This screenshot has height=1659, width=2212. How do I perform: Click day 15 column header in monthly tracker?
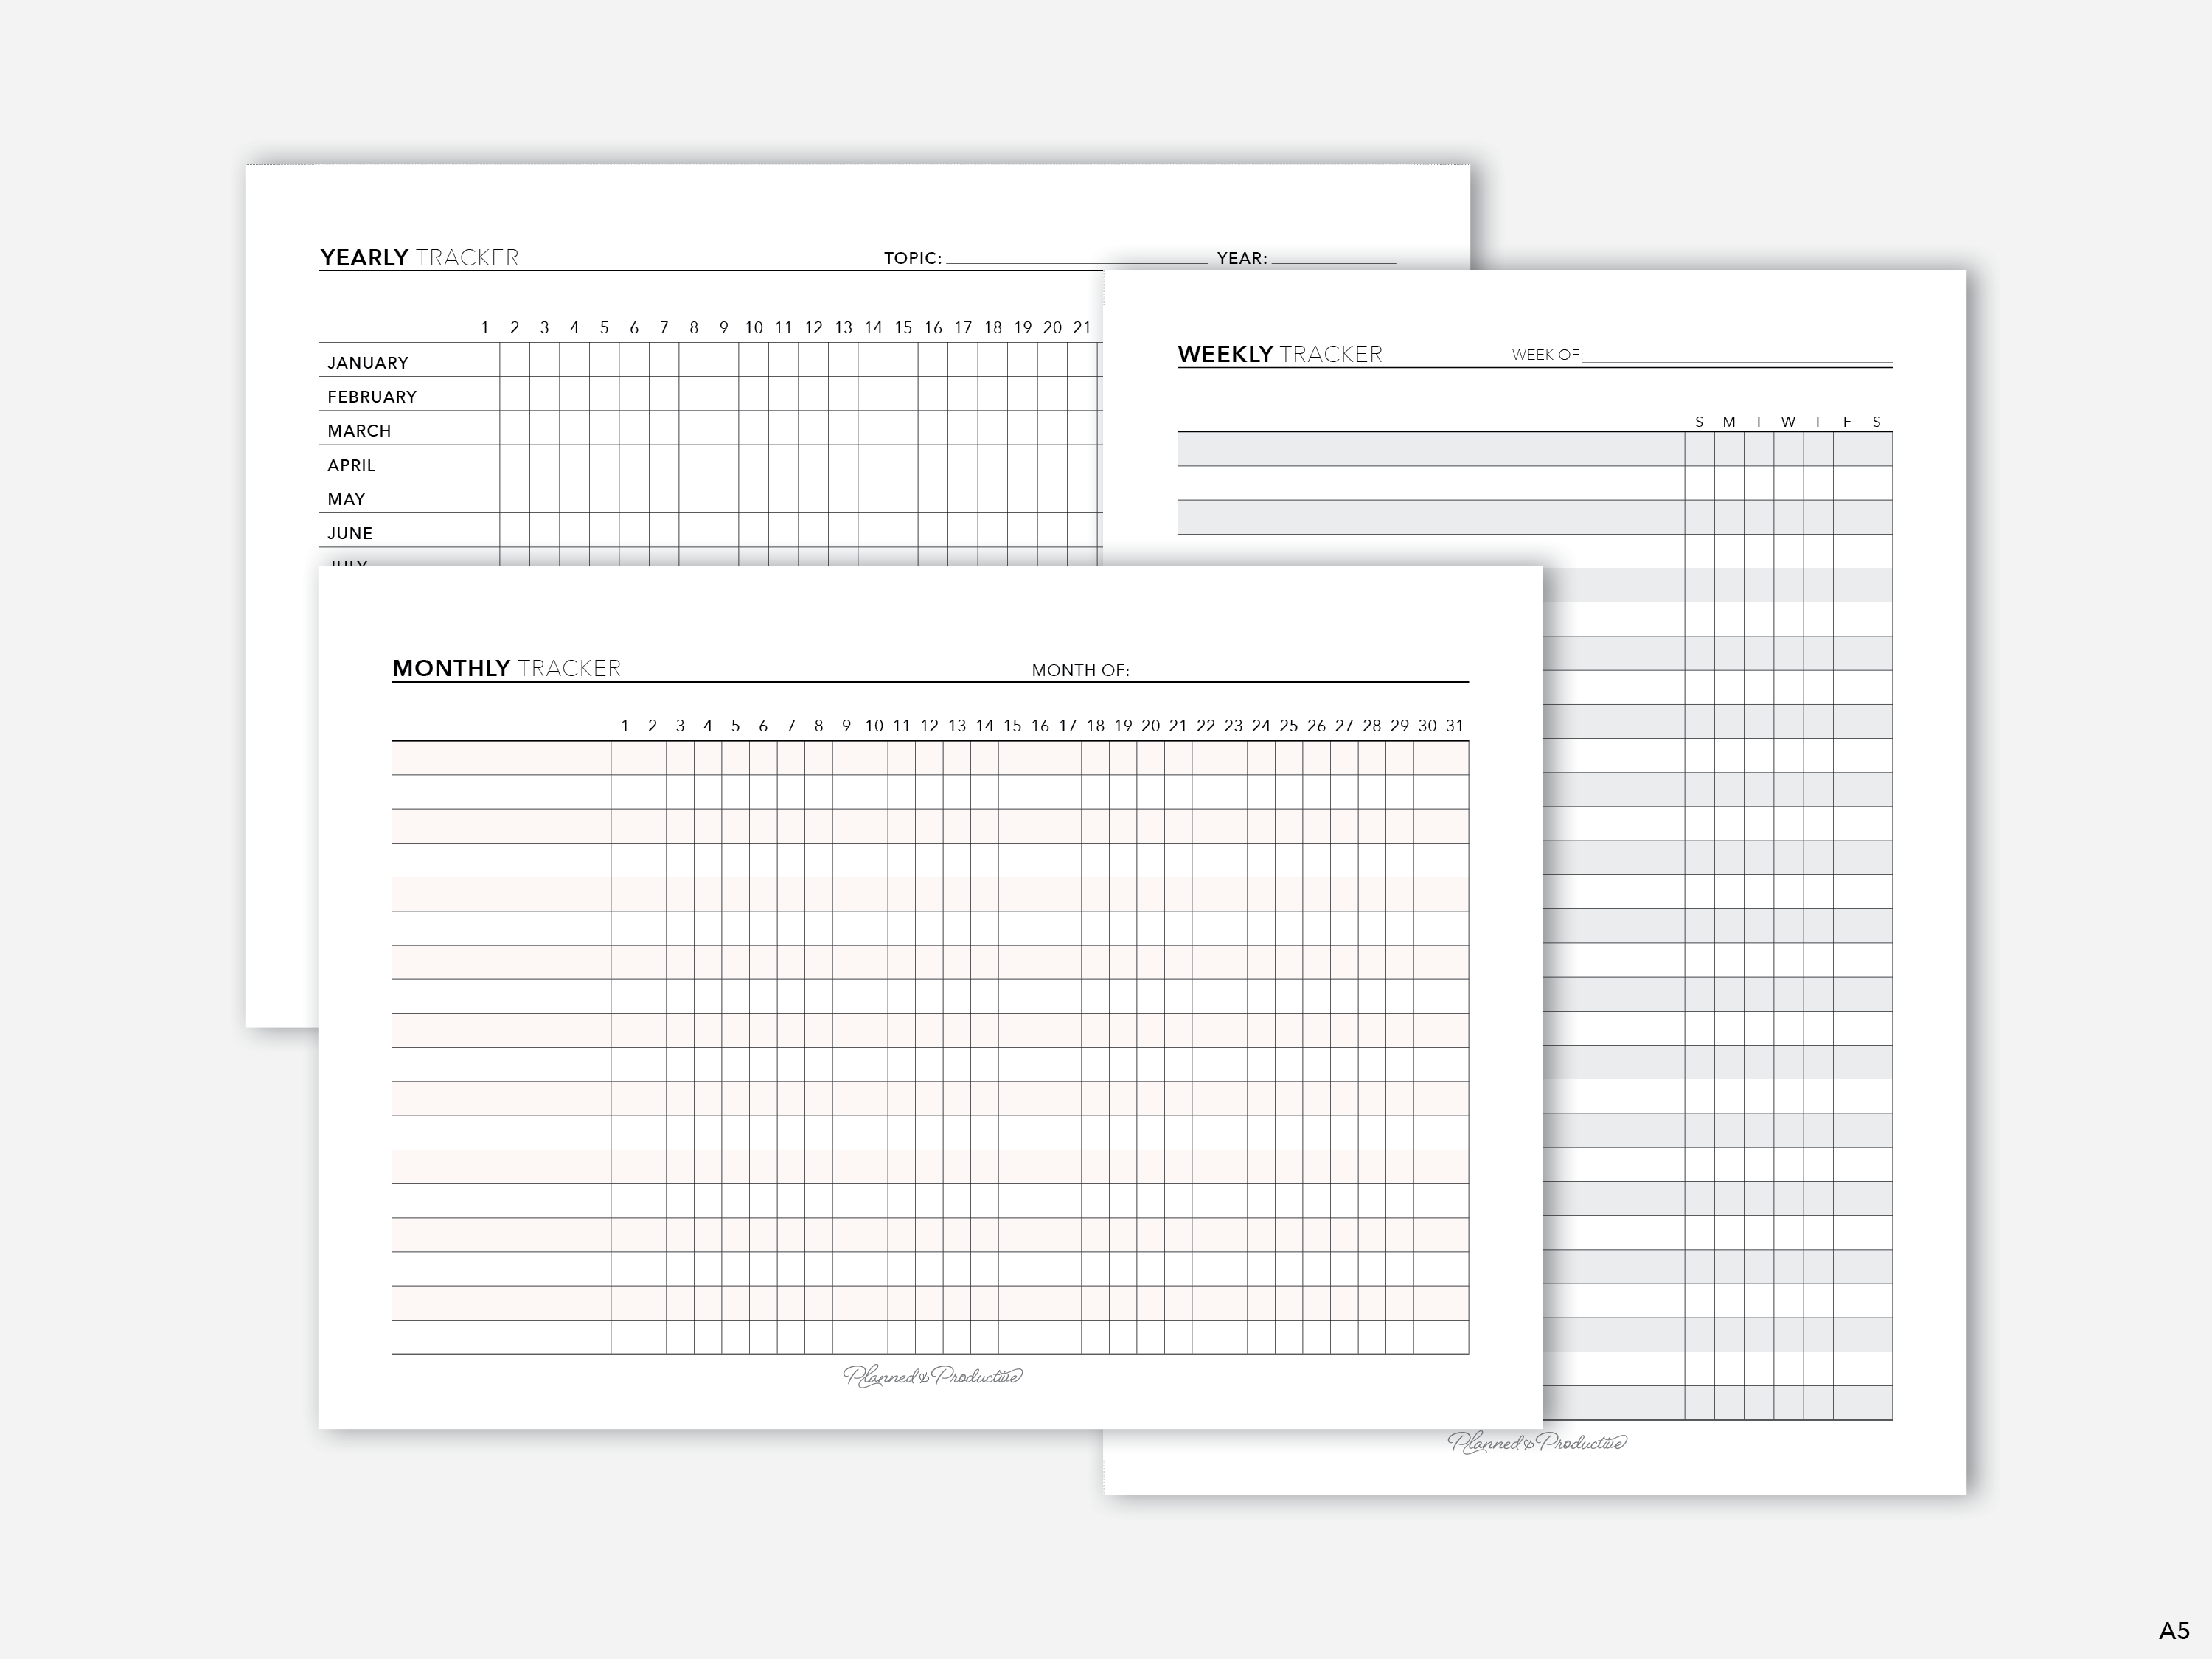(x=1012, y=726)
